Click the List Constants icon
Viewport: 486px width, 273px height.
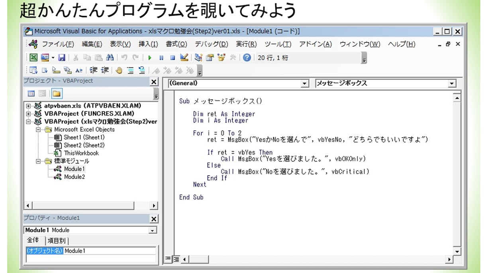[45, 70]
